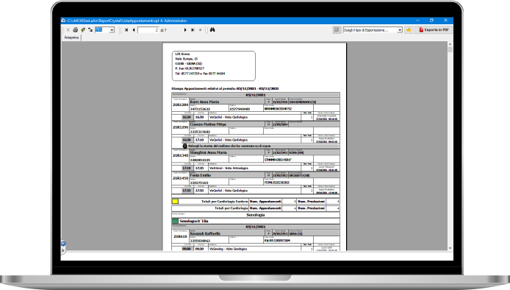Click the page number input field
Screen dimensions: 510x290
[x=148, y=30]
